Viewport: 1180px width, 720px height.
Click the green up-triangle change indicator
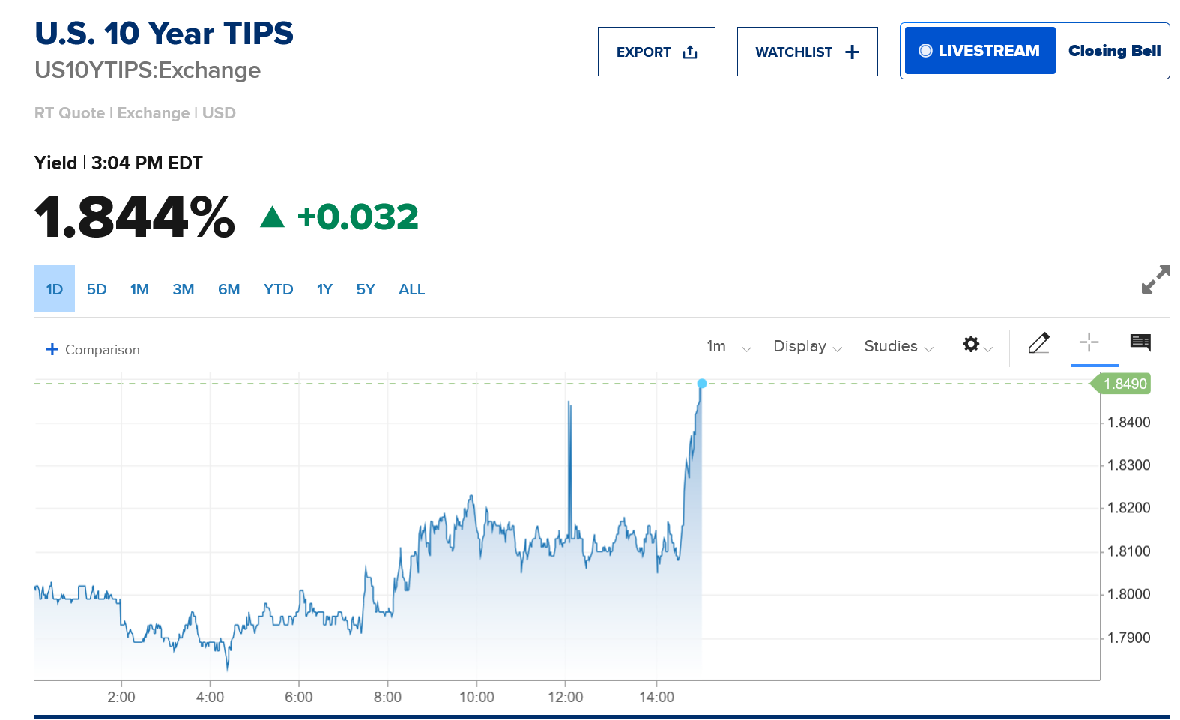[272, 217]
